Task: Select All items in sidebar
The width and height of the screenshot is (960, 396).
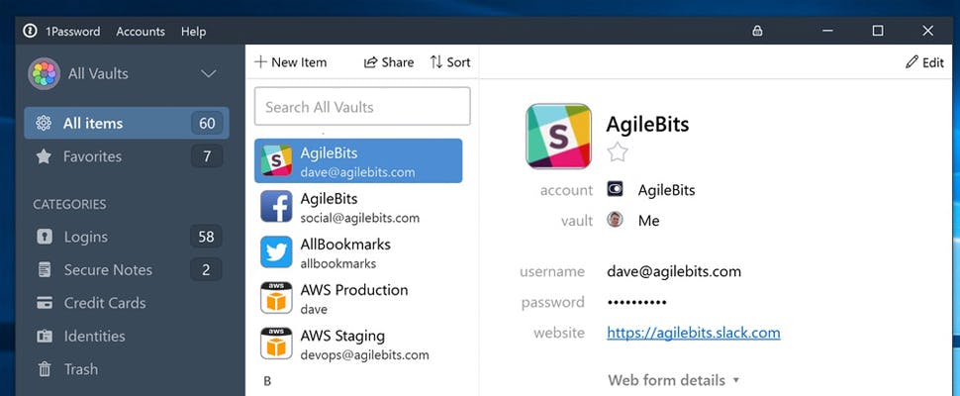Action: 127,123
